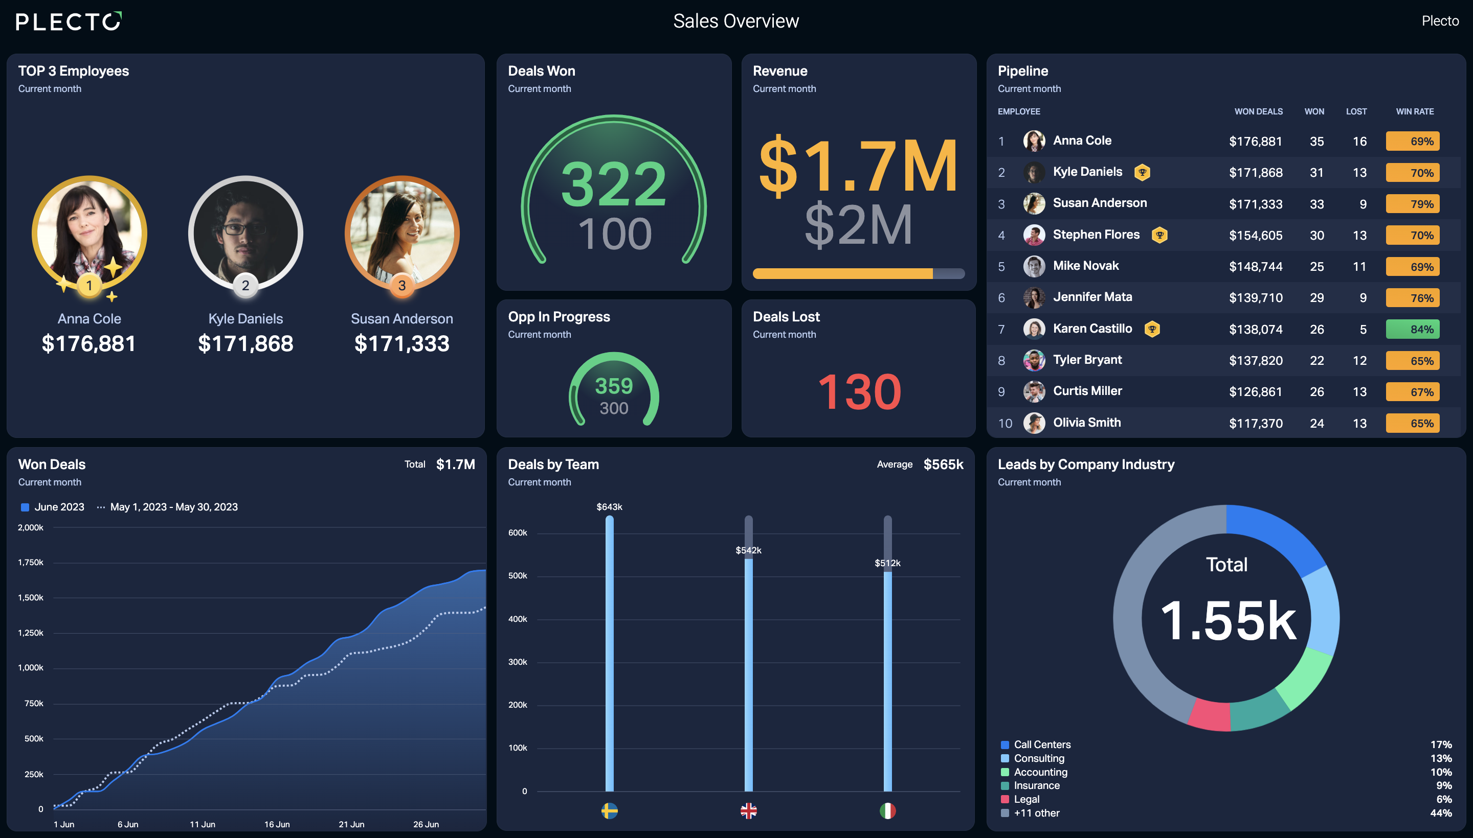Sort Pipeline by WIN RATE column header

coord(1414,112)
